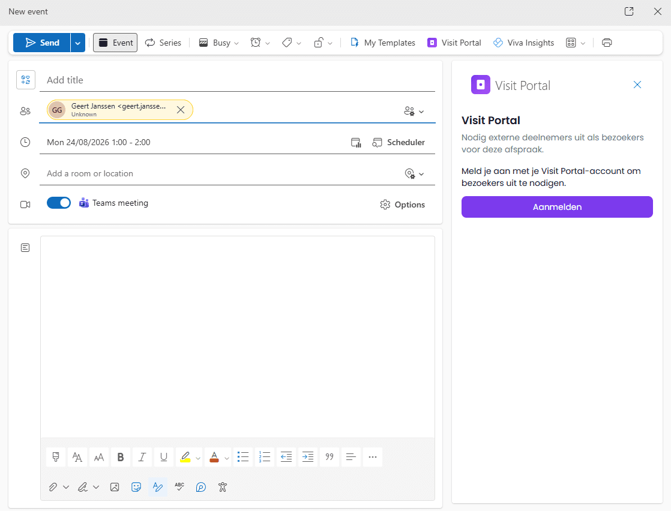Open the Scheduler
This screenshot has width=671, height=511.
pos(399,142)
